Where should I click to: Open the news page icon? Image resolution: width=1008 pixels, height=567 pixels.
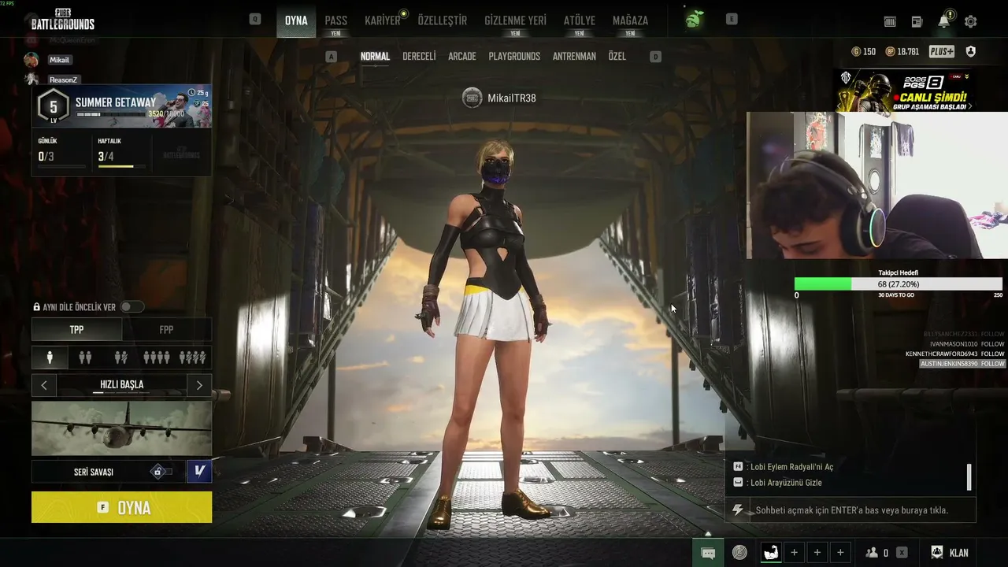[917, 21]
